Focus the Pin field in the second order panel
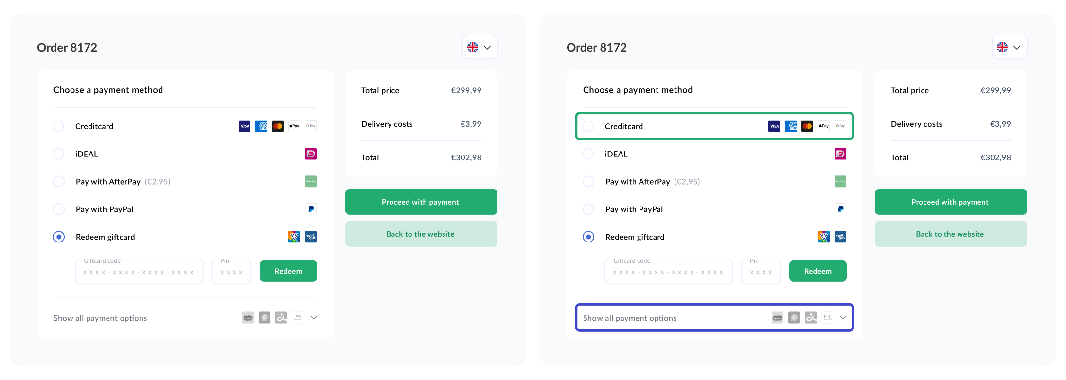Image resolution: width=1066 pixels, height=380 pixels. coord(761,272)
